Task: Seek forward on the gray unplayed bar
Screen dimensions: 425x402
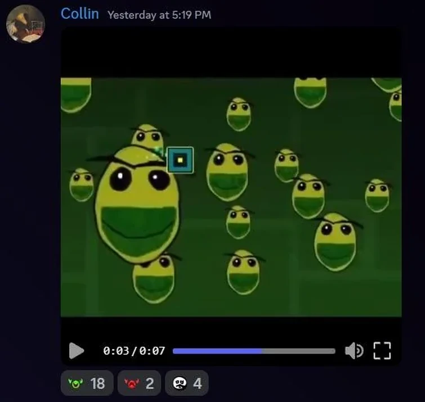Action: 298,351
